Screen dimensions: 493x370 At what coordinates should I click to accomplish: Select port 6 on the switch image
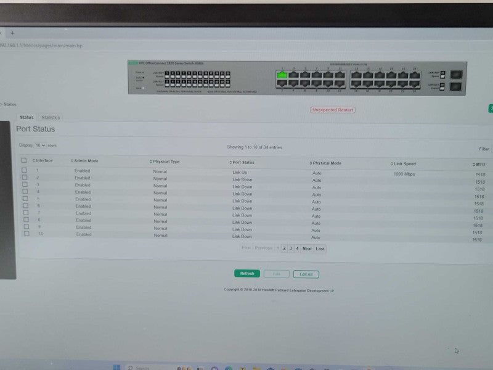305,83
